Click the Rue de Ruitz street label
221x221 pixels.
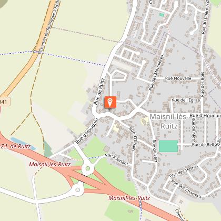coord(99,92)
